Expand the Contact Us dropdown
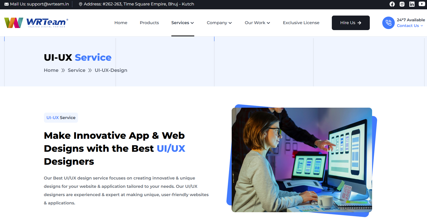427x221 pixels. click(x=410, y=26)
